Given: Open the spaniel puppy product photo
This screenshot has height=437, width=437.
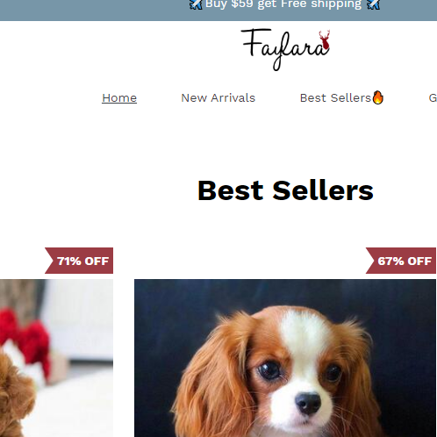Looking at the screenshot, I should click(285, 358).
